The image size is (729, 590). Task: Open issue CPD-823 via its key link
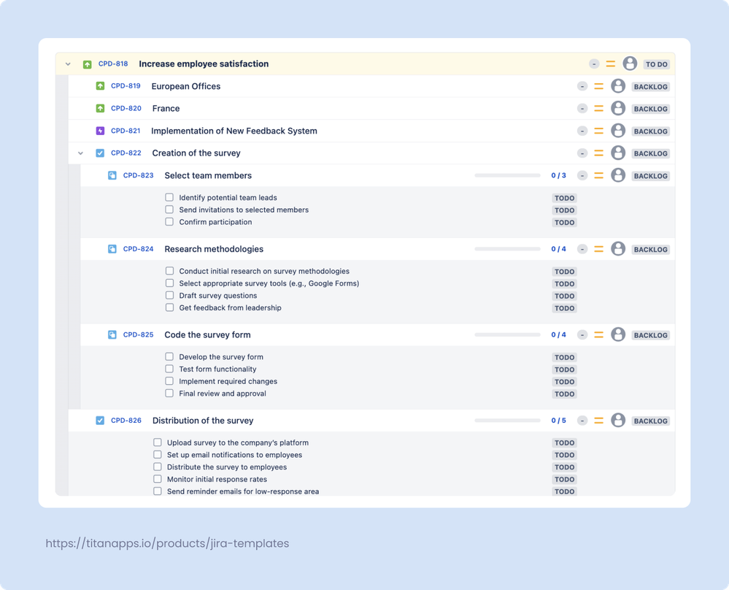tap(137, 175)
